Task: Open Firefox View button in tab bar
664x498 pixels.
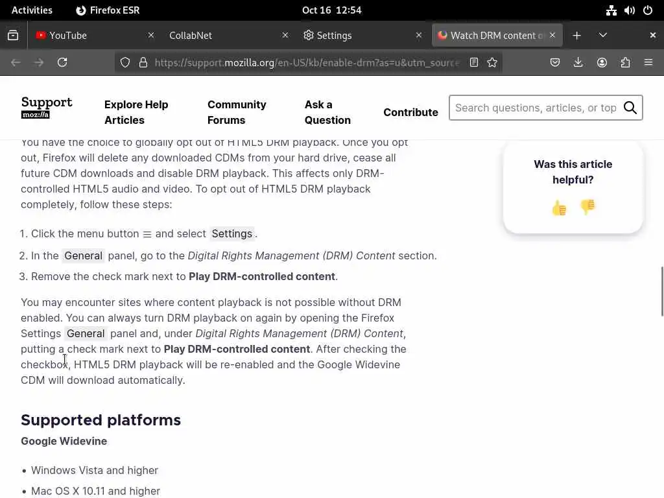Action: [13, 35]
